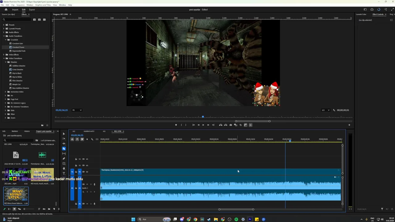This screenshot has height=222, width=395.
Task: Add a marker in the timeline
Action: click(87, 139)
